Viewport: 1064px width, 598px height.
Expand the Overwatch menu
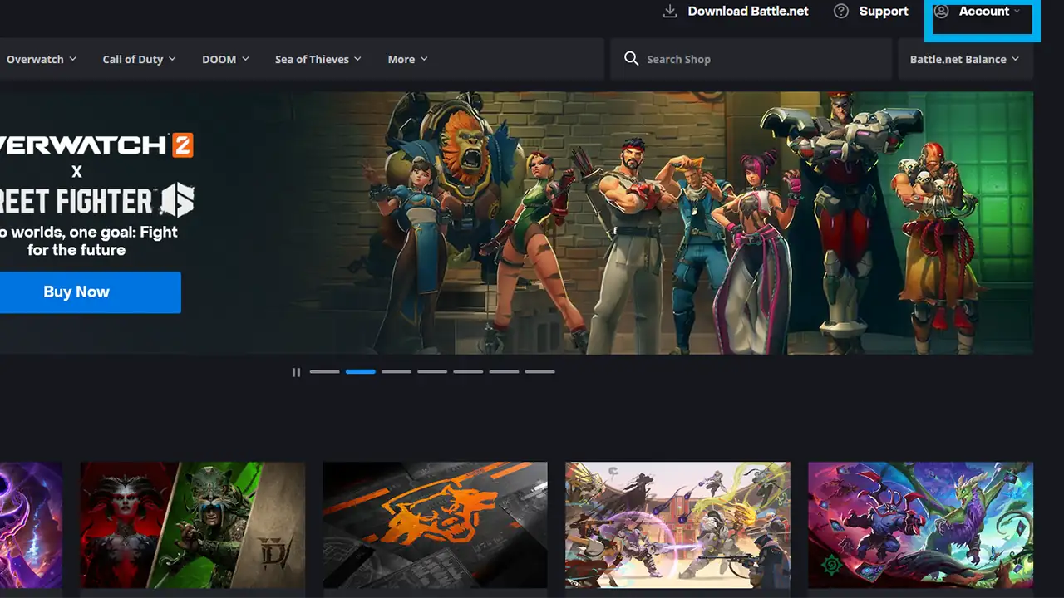point(42,59)
